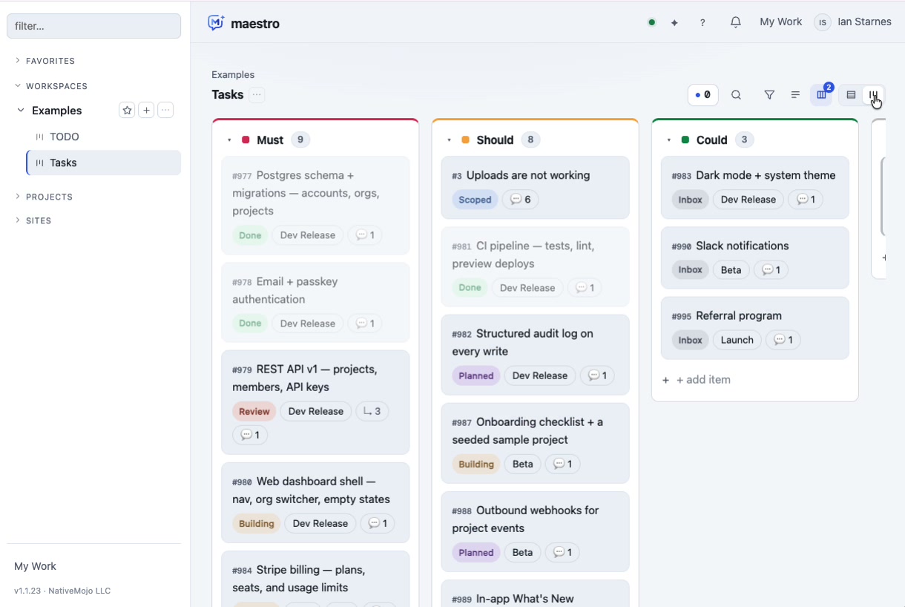Viewport: 905px width, 607px height.
Task: Open Ian Starnes user menu
Action: pyautogui.click(x=864, y=22)
